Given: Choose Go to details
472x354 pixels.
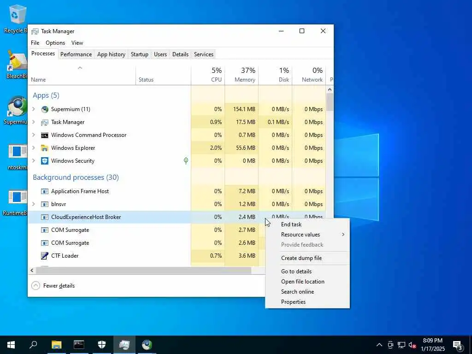Looking at the screenshot, I should pos(307,271).
